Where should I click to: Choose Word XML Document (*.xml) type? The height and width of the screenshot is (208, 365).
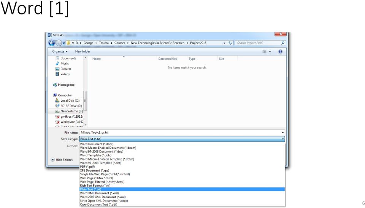click(x=182, y=193)
